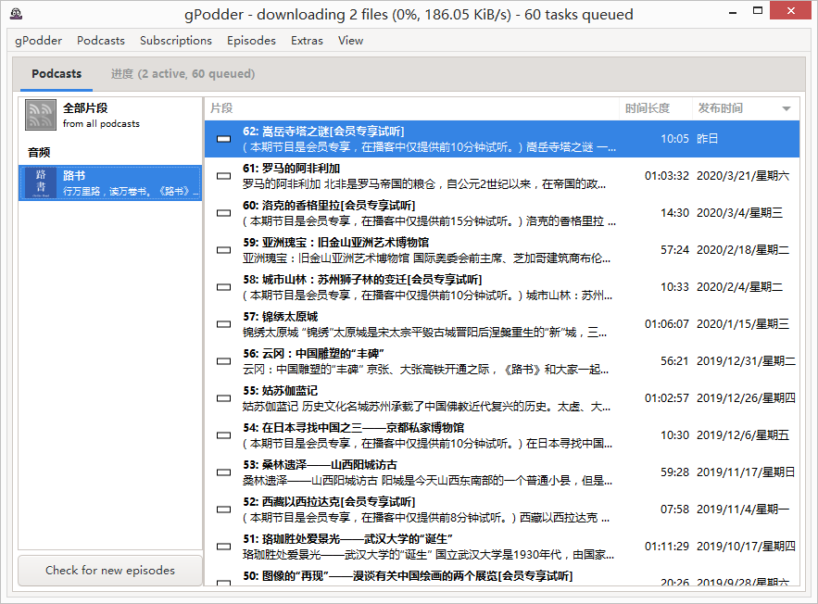Click the status icon of episode 52

(x=224, y=510)
